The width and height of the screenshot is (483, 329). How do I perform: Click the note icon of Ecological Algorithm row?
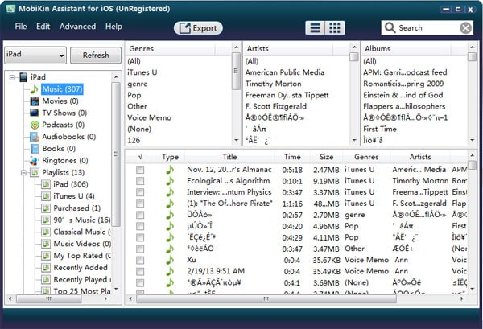pos(170,181)
